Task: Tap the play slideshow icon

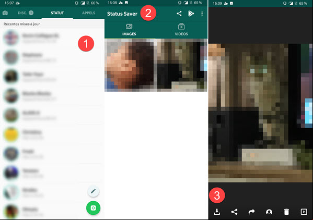Action: 304,212
